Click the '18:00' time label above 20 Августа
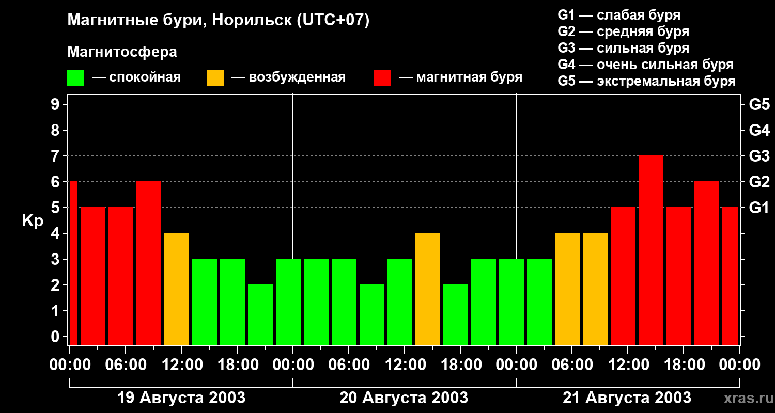Screen dimensions: 775x413 [460, 364]
